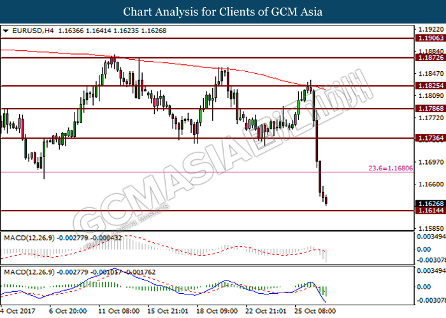The image size is (446, 318).
Task: Click the Chart Analysis for Clients title
Action: 223,12
